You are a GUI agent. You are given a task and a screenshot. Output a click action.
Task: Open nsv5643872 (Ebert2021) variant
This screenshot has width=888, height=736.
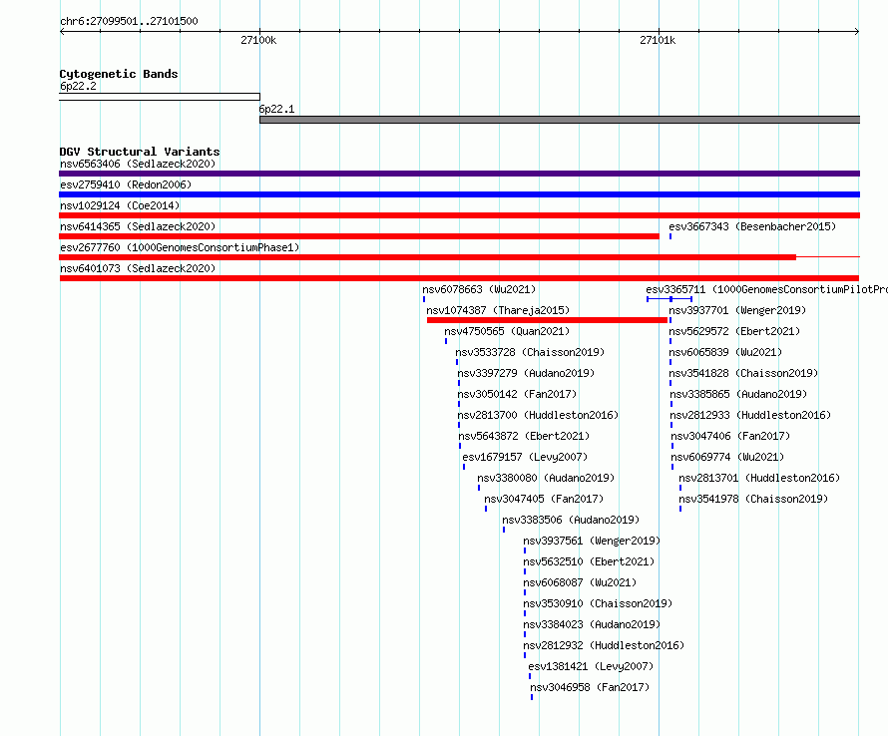click(x=524, y=436)
